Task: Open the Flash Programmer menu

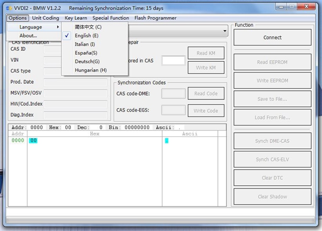Action: point(156,18)
